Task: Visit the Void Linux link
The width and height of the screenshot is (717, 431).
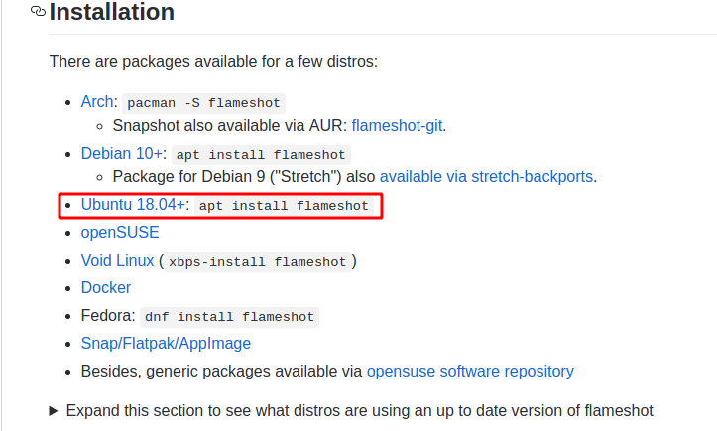Action: tap(118, 260)
